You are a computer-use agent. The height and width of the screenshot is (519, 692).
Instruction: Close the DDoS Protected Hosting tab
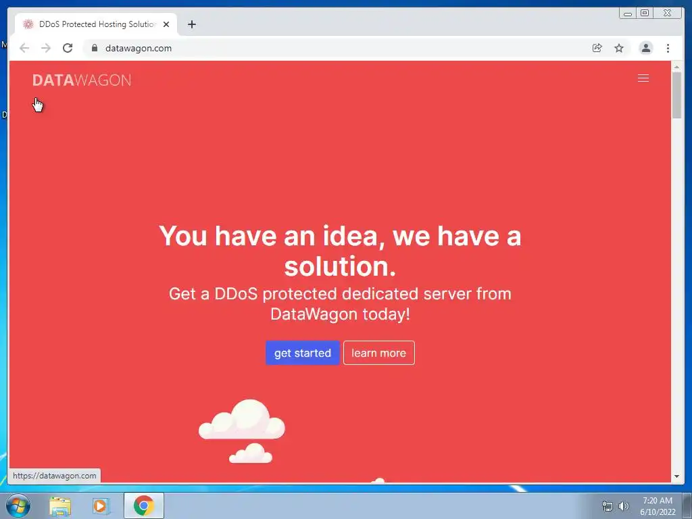pyautogui.click(x=166, y=24)
